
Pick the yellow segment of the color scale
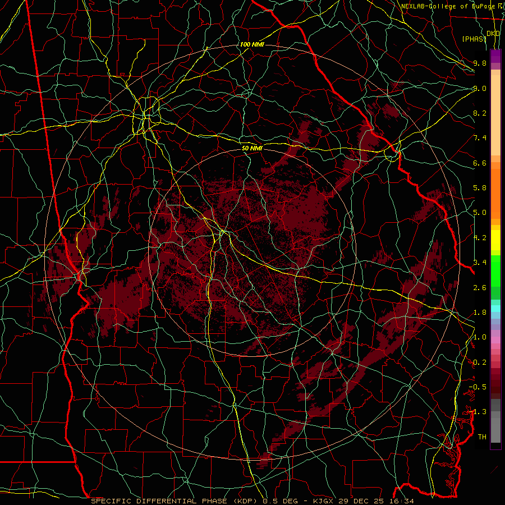495,240
